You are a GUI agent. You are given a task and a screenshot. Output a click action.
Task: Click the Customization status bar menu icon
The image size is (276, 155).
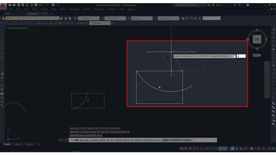[274, 148]
